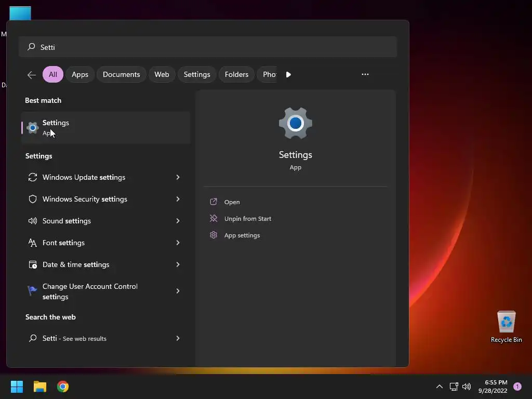Click the Font settings letter icon

point(33,243)
